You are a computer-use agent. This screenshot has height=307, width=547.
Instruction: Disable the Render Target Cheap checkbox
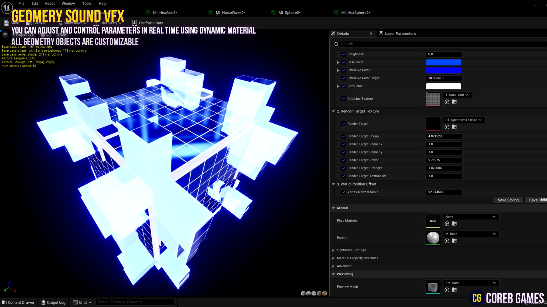tap(344, 136)
